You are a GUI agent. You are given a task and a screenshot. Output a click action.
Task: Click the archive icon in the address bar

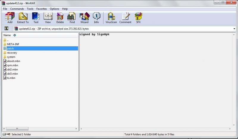click(x=16, y=29)
